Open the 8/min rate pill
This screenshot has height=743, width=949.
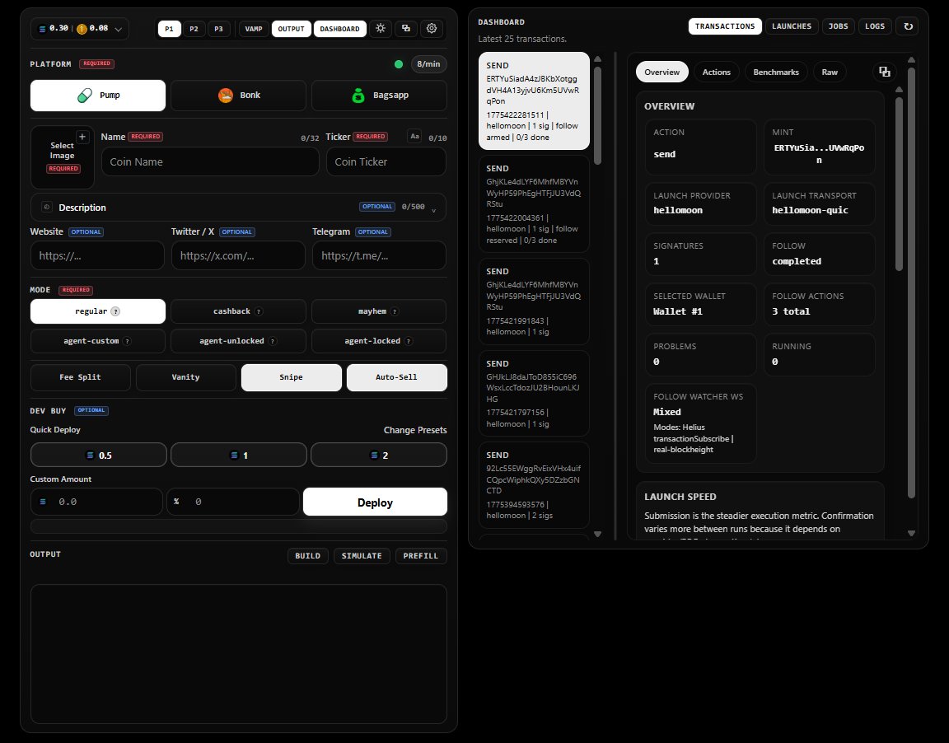(x=428, y=64)
